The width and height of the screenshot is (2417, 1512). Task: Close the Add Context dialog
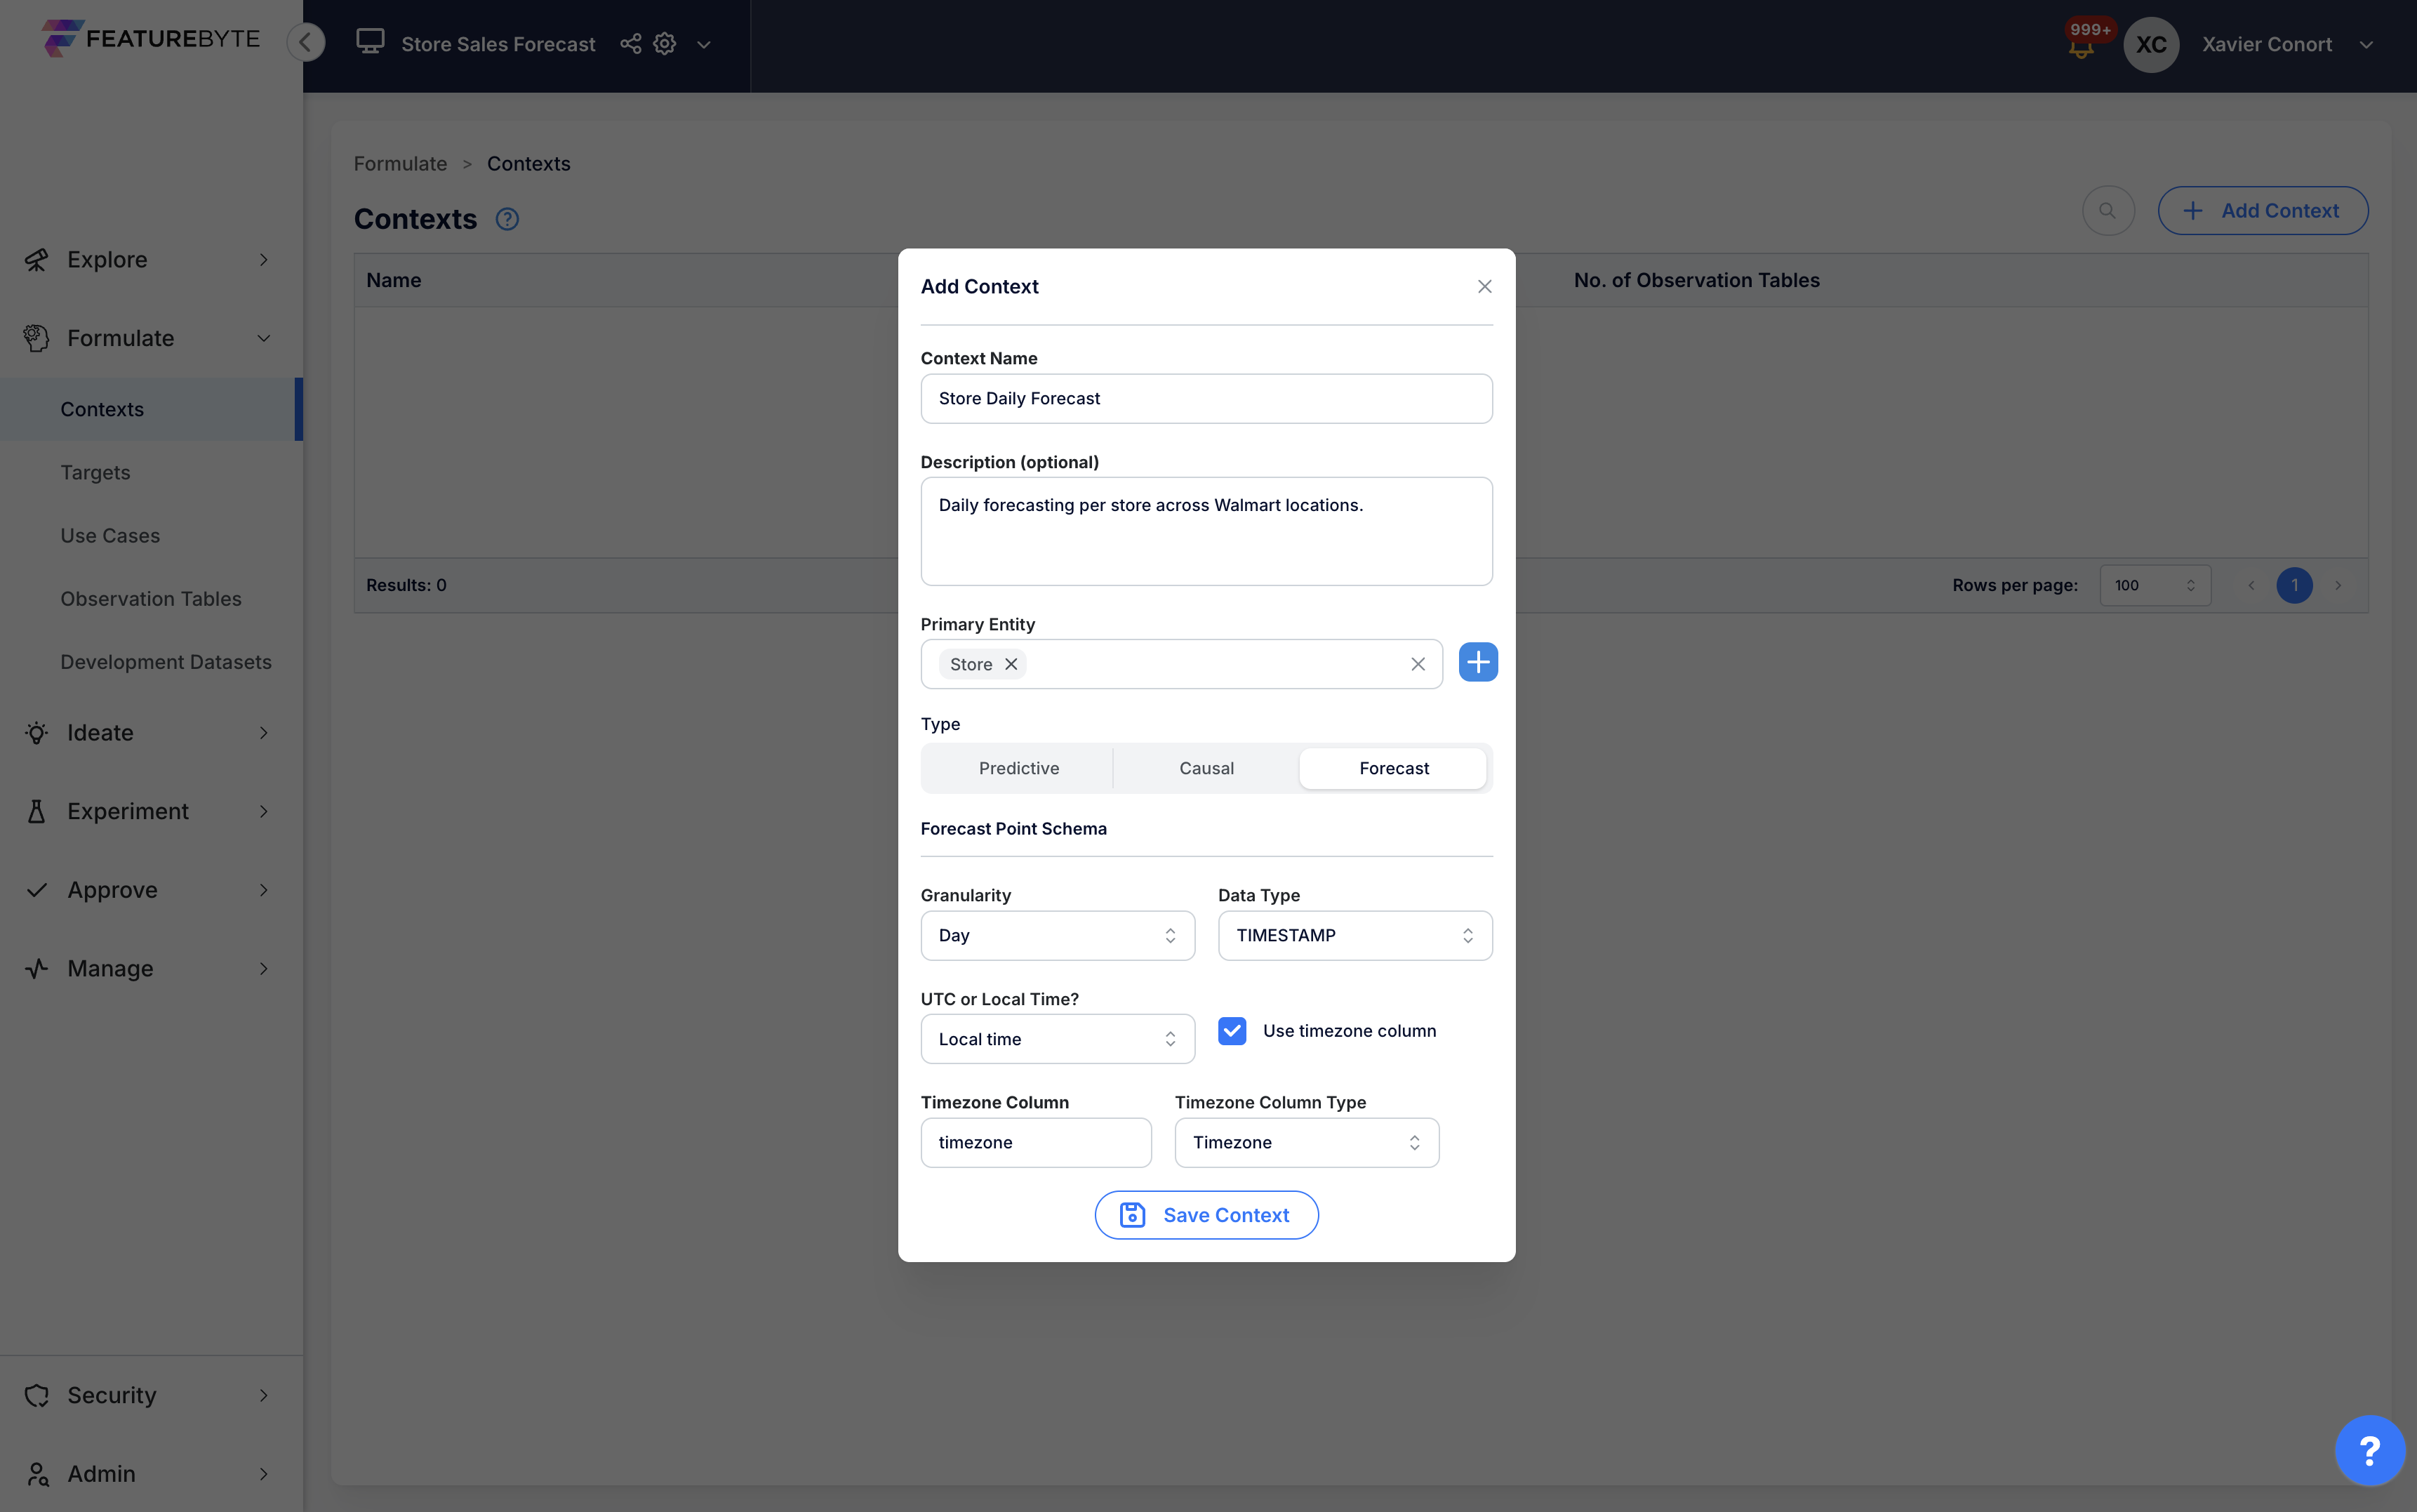point(1484,287)
